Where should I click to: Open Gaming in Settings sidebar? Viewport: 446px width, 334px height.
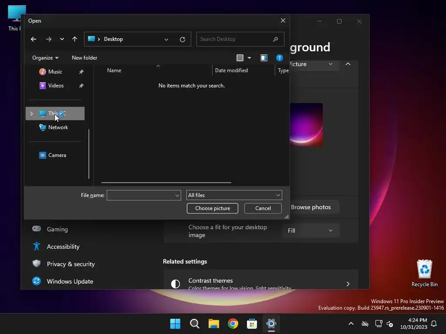pos(57,229)
